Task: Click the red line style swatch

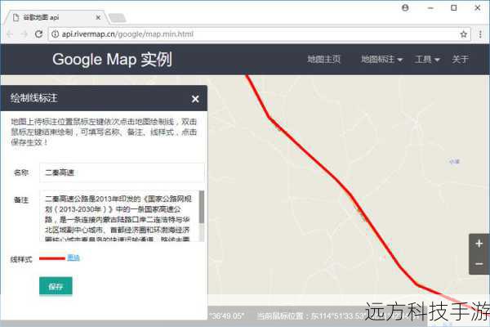Action: (x=52, y=258)
